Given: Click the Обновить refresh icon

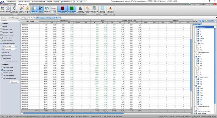Looking at the screenshot, I should pos(47,9).
